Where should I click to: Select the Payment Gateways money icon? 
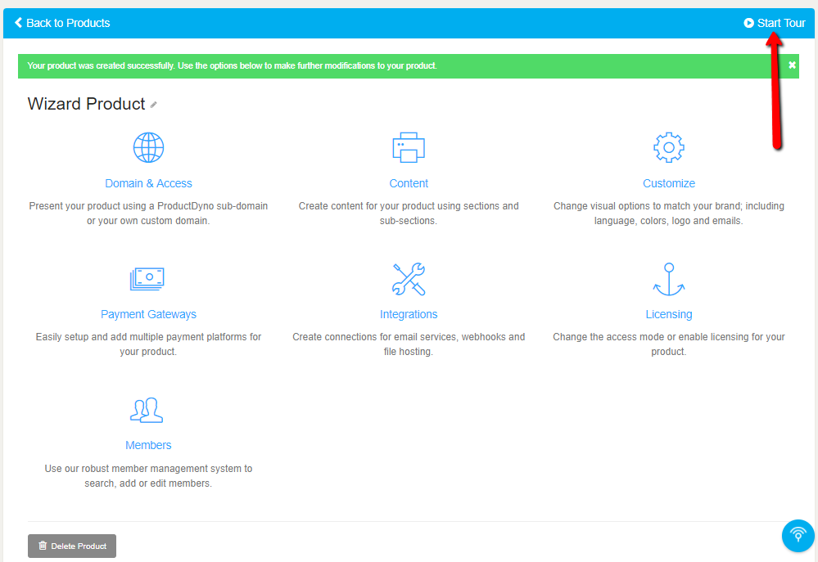147,278
